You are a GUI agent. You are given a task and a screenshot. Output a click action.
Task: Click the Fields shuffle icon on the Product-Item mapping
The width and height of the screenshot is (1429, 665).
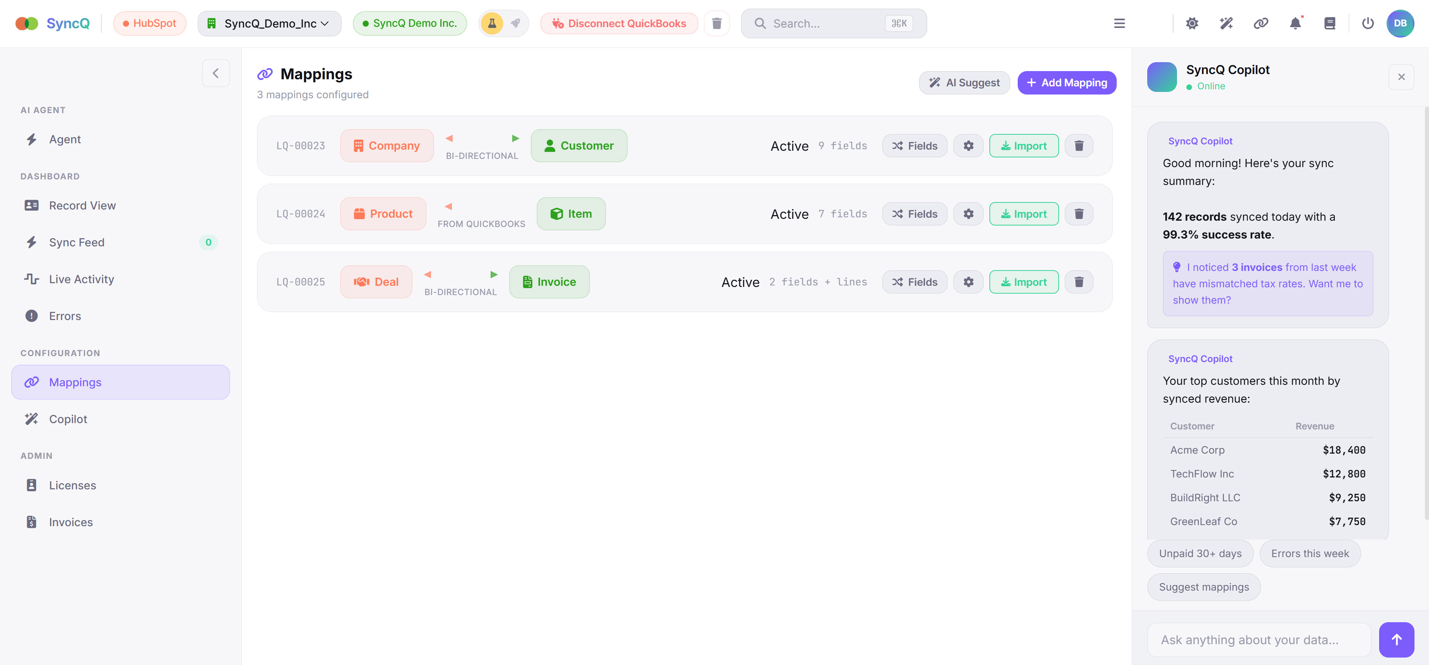pyautogui.click(x=899, y=214)
